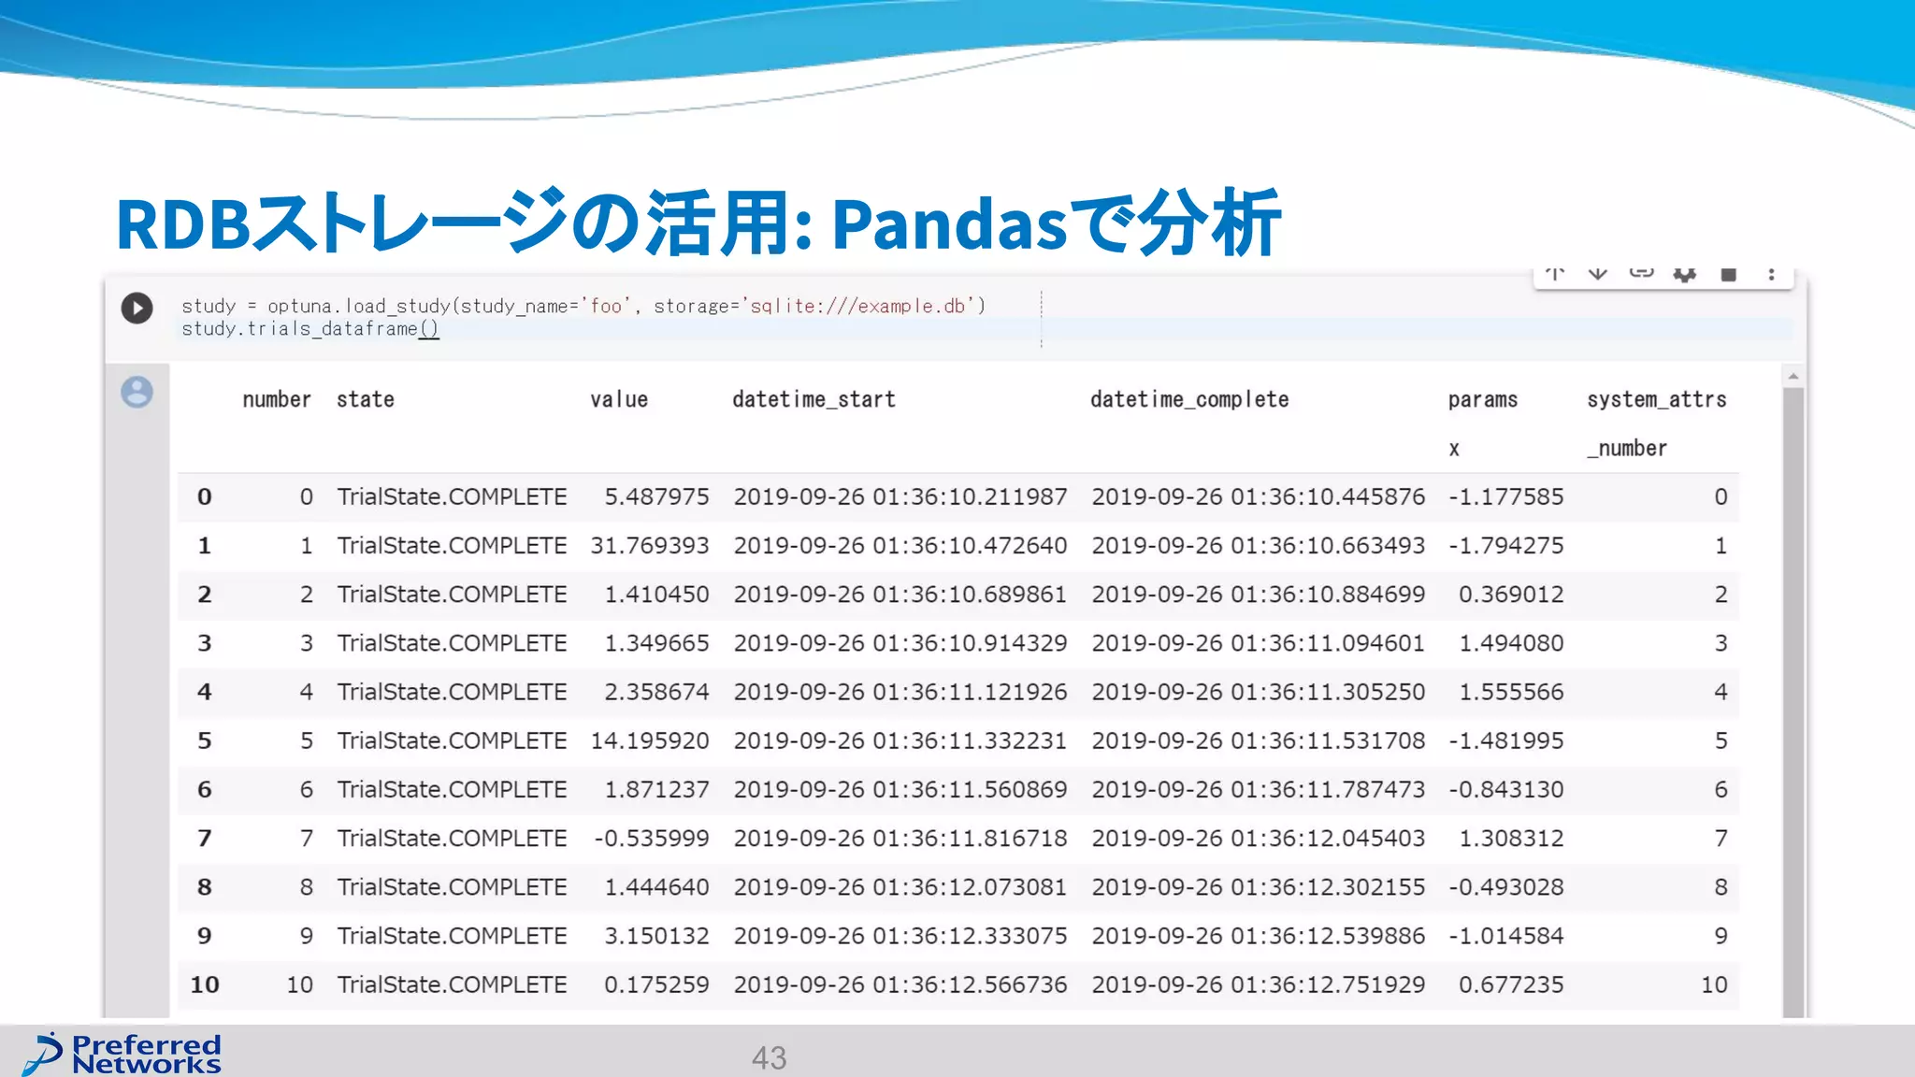
Task: Click value cell 1.349665
Action: click(656, 643)
